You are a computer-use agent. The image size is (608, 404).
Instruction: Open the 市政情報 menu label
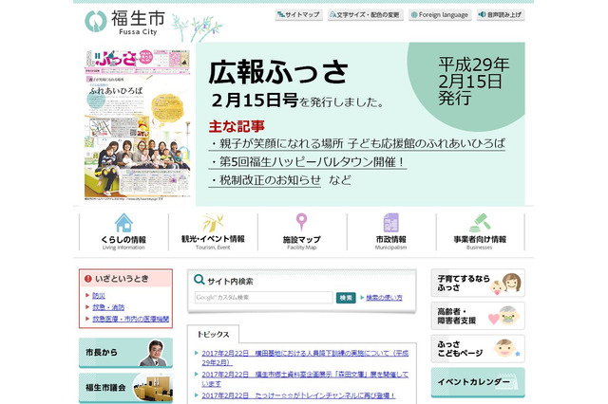point(390,239)
